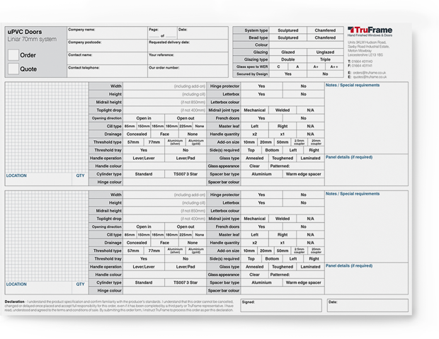Click the Midrail height field in second door section
This screenshot has height=339, width=439.
[164, 210]
